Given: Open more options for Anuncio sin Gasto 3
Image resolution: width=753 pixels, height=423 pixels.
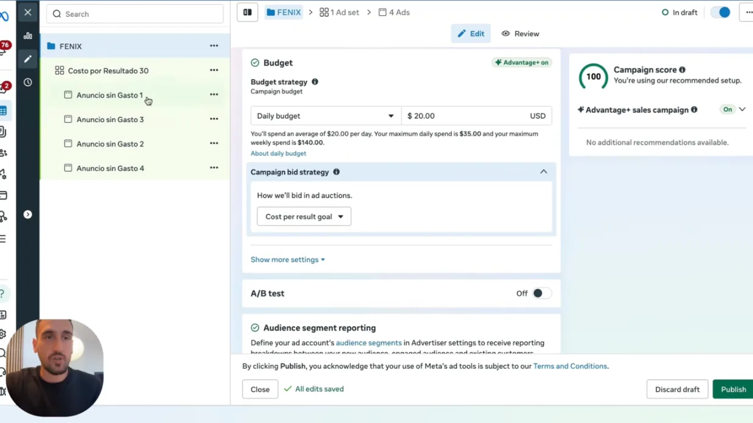Looking at the screenshot, I should pos(214,119).
